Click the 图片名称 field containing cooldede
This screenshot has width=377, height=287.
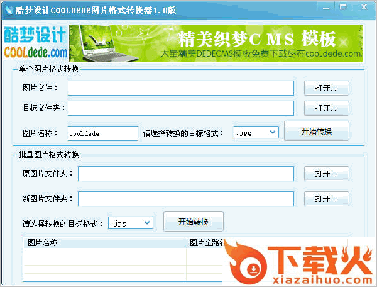(103, 133)
